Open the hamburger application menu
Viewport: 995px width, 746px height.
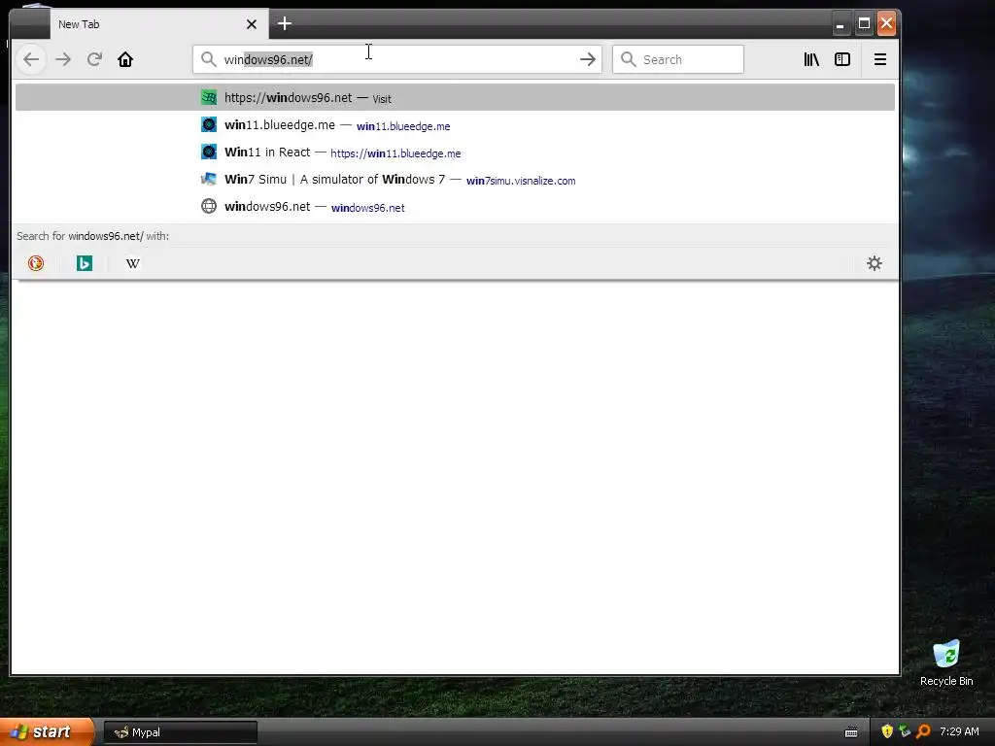click(880, 59)
